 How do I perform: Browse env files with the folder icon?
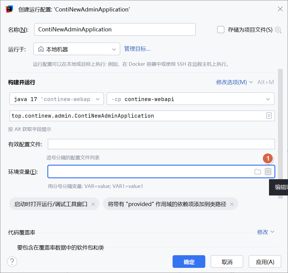pyautogui.click(x=258, y=172)
